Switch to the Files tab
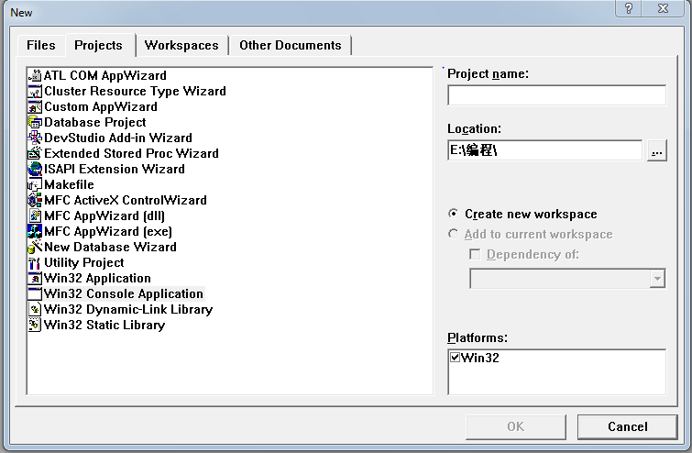 coord(41,45)
